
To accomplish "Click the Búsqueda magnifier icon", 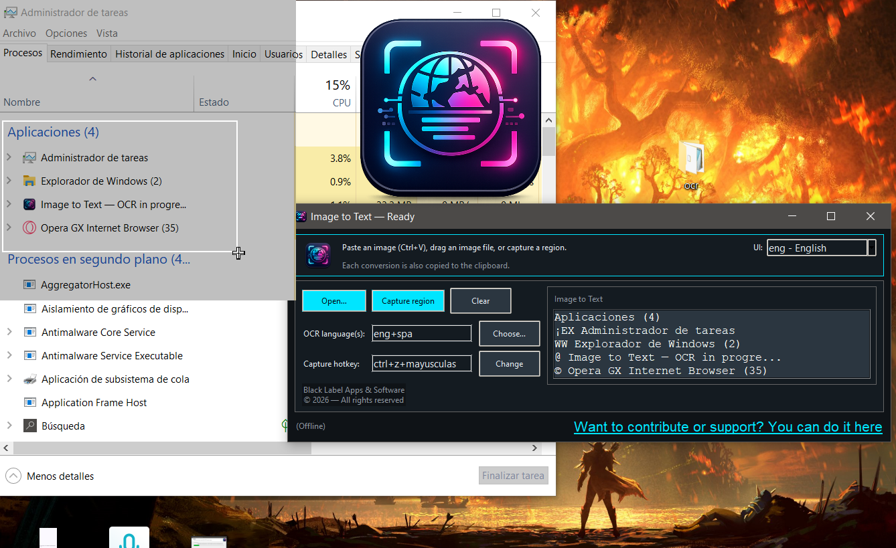I will tap(29, 426).
